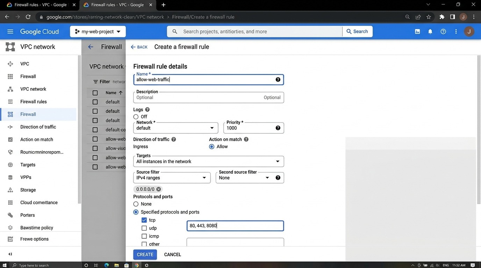Bookmark this page with star icon

click(429, 17)
